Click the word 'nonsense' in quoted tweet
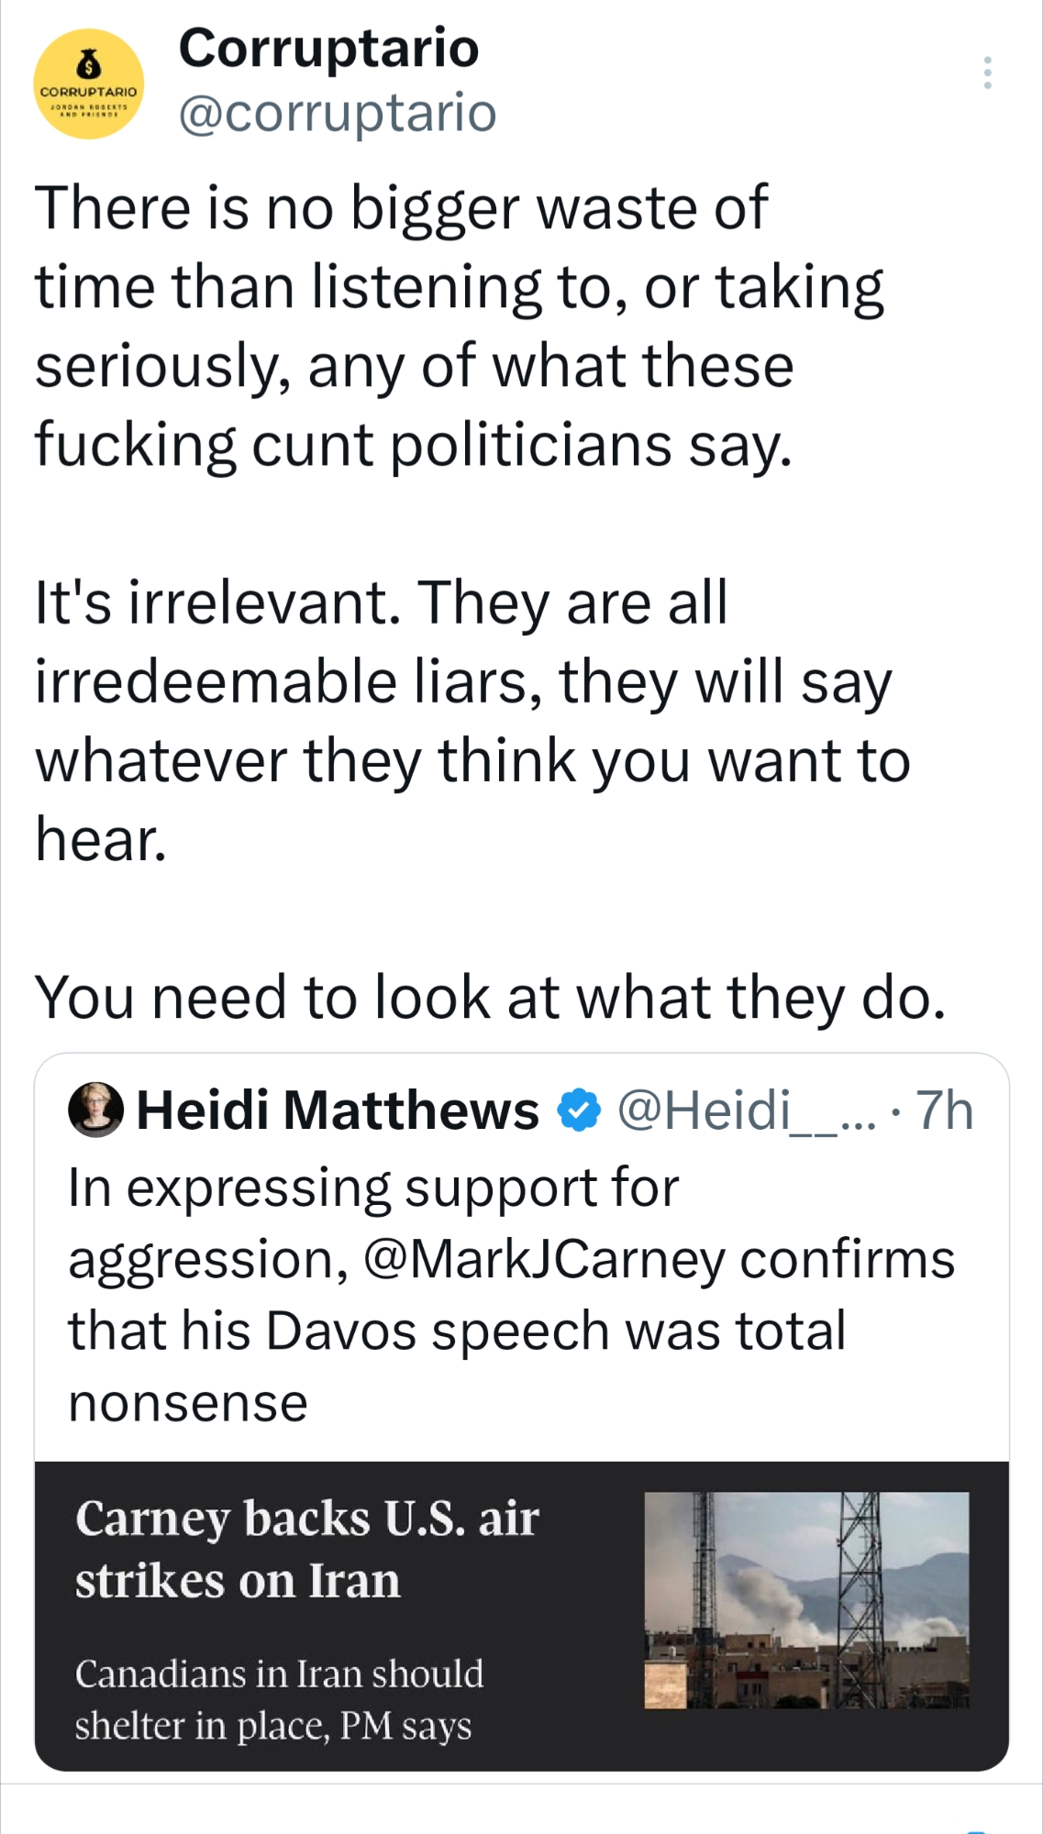1043x1834 pixels. pyautogui.click(x=188, y=1403)
